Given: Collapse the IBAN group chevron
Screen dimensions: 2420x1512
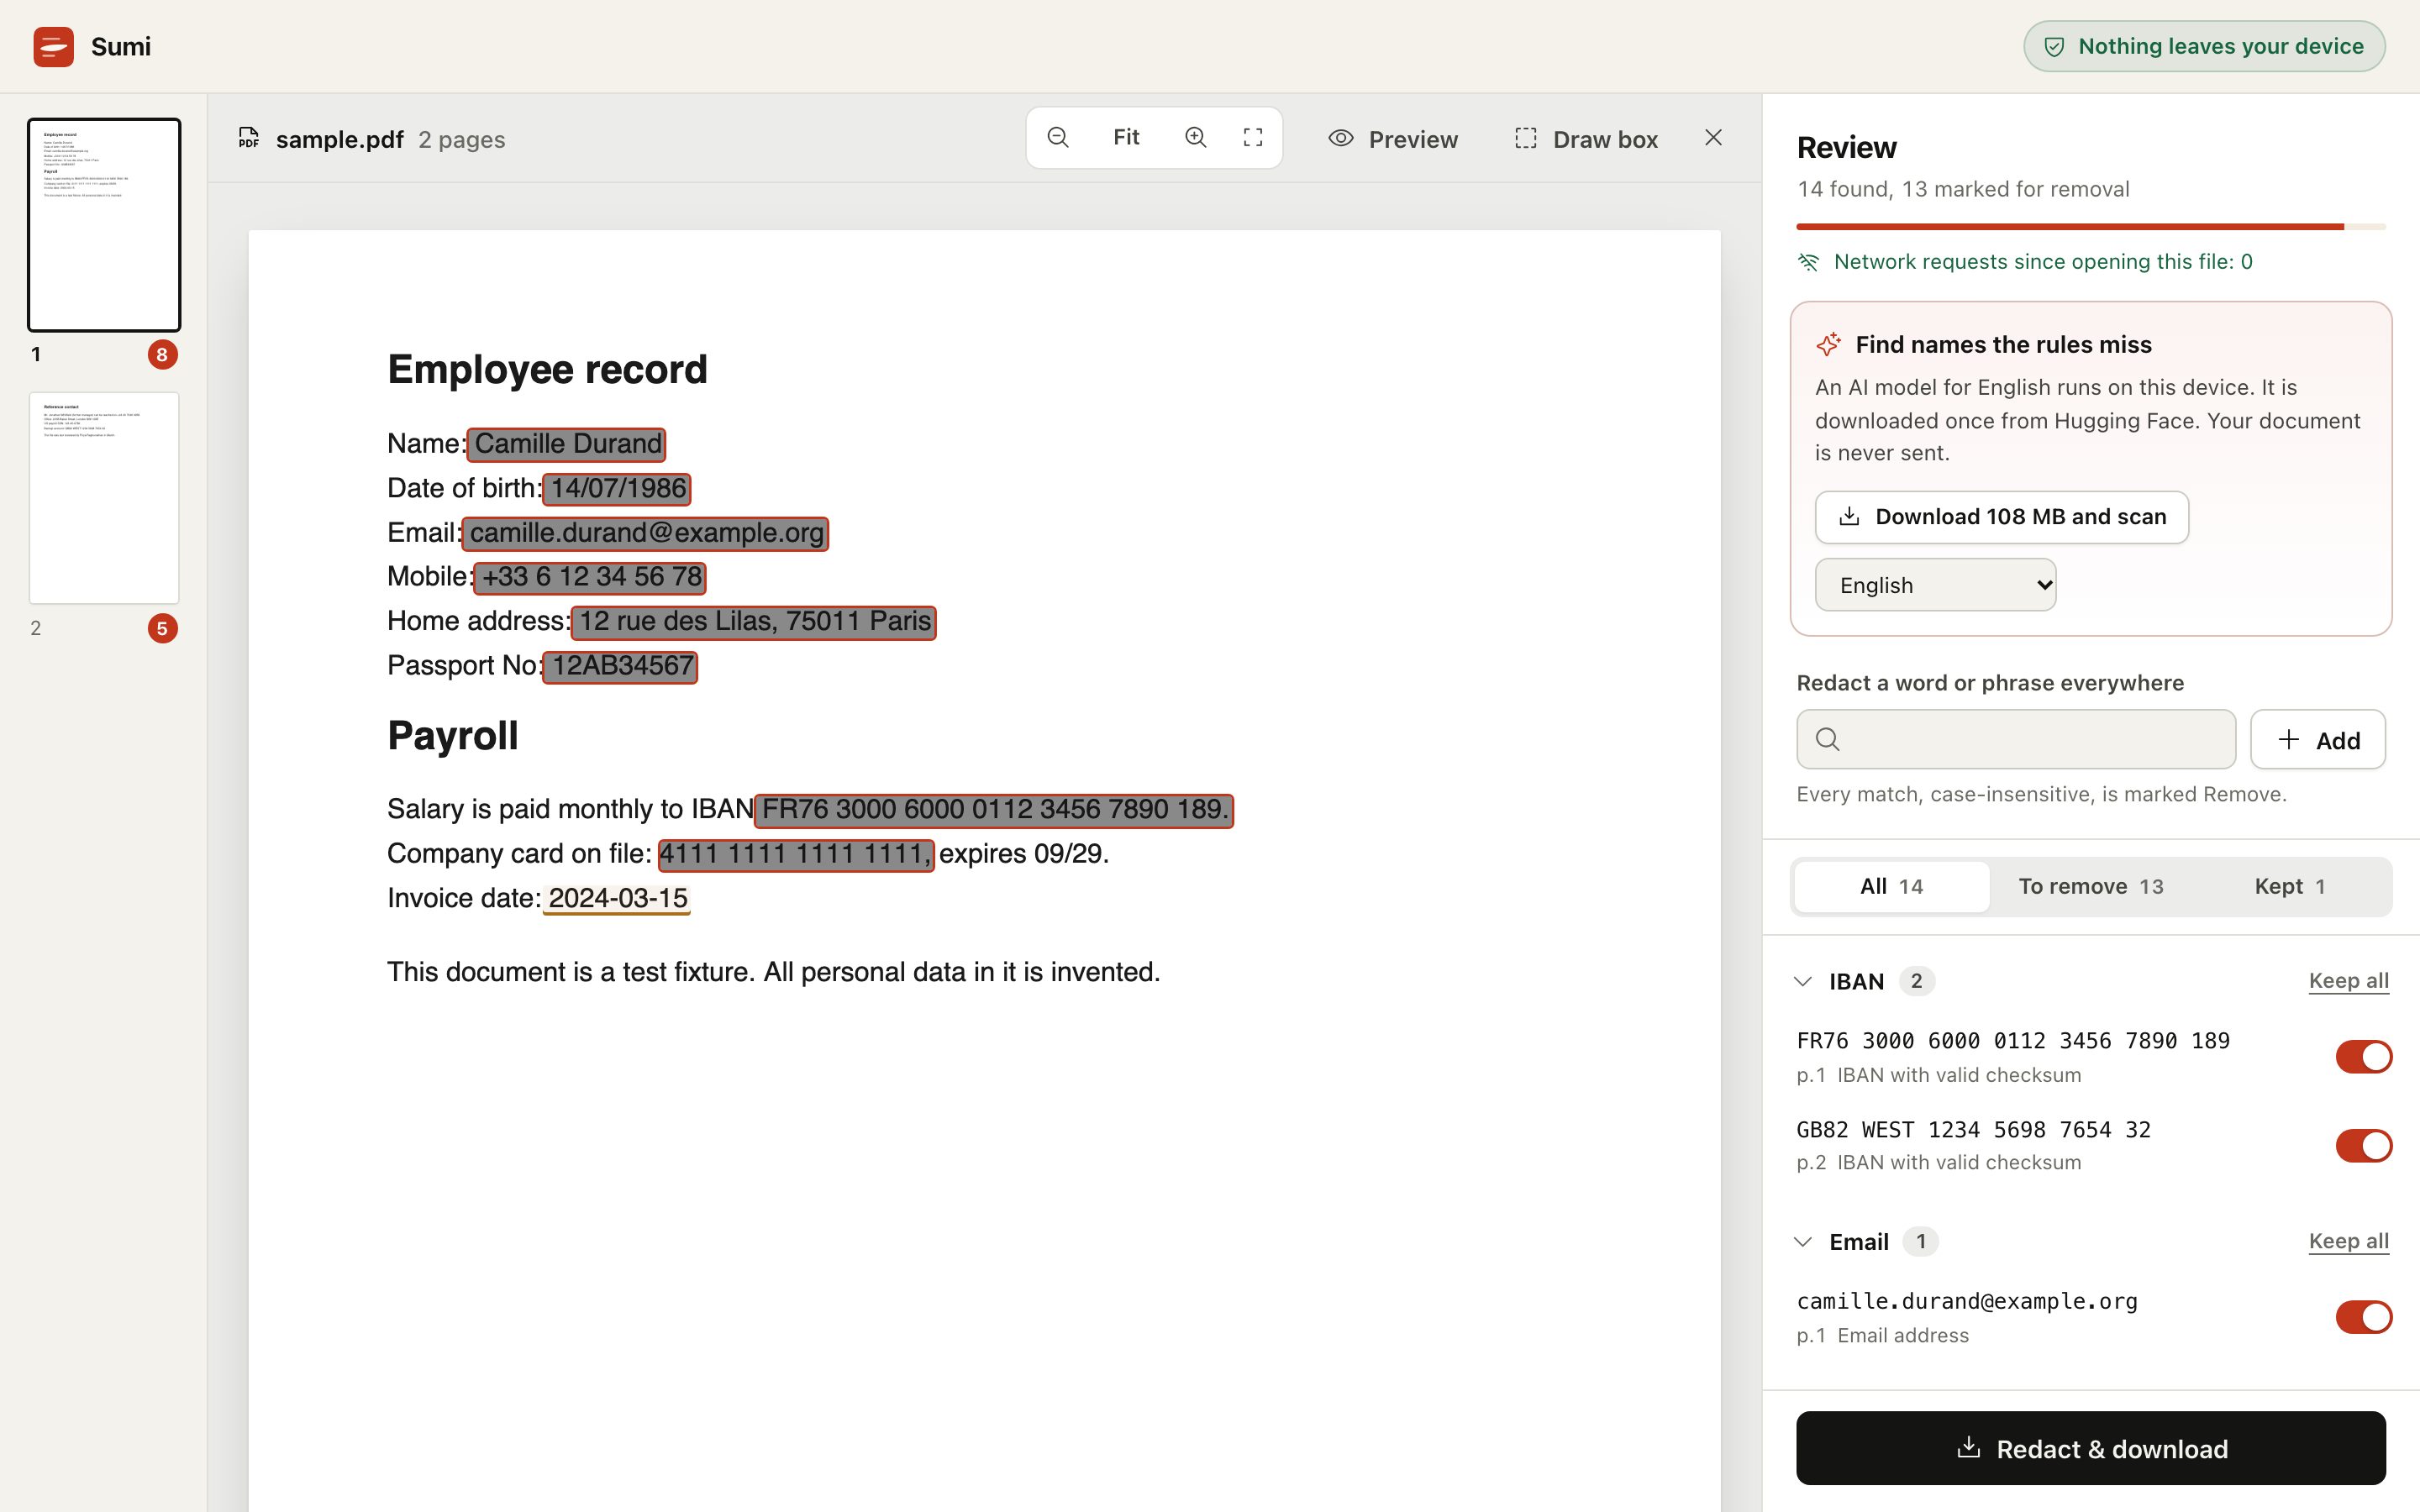Looking at the screenshot, I should [1803, 982].
